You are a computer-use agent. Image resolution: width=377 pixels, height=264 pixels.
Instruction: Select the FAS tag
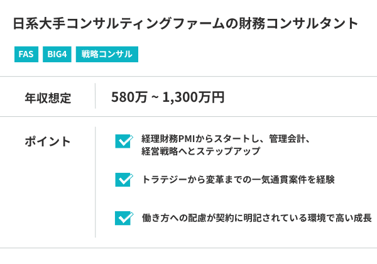pos(26,54)
